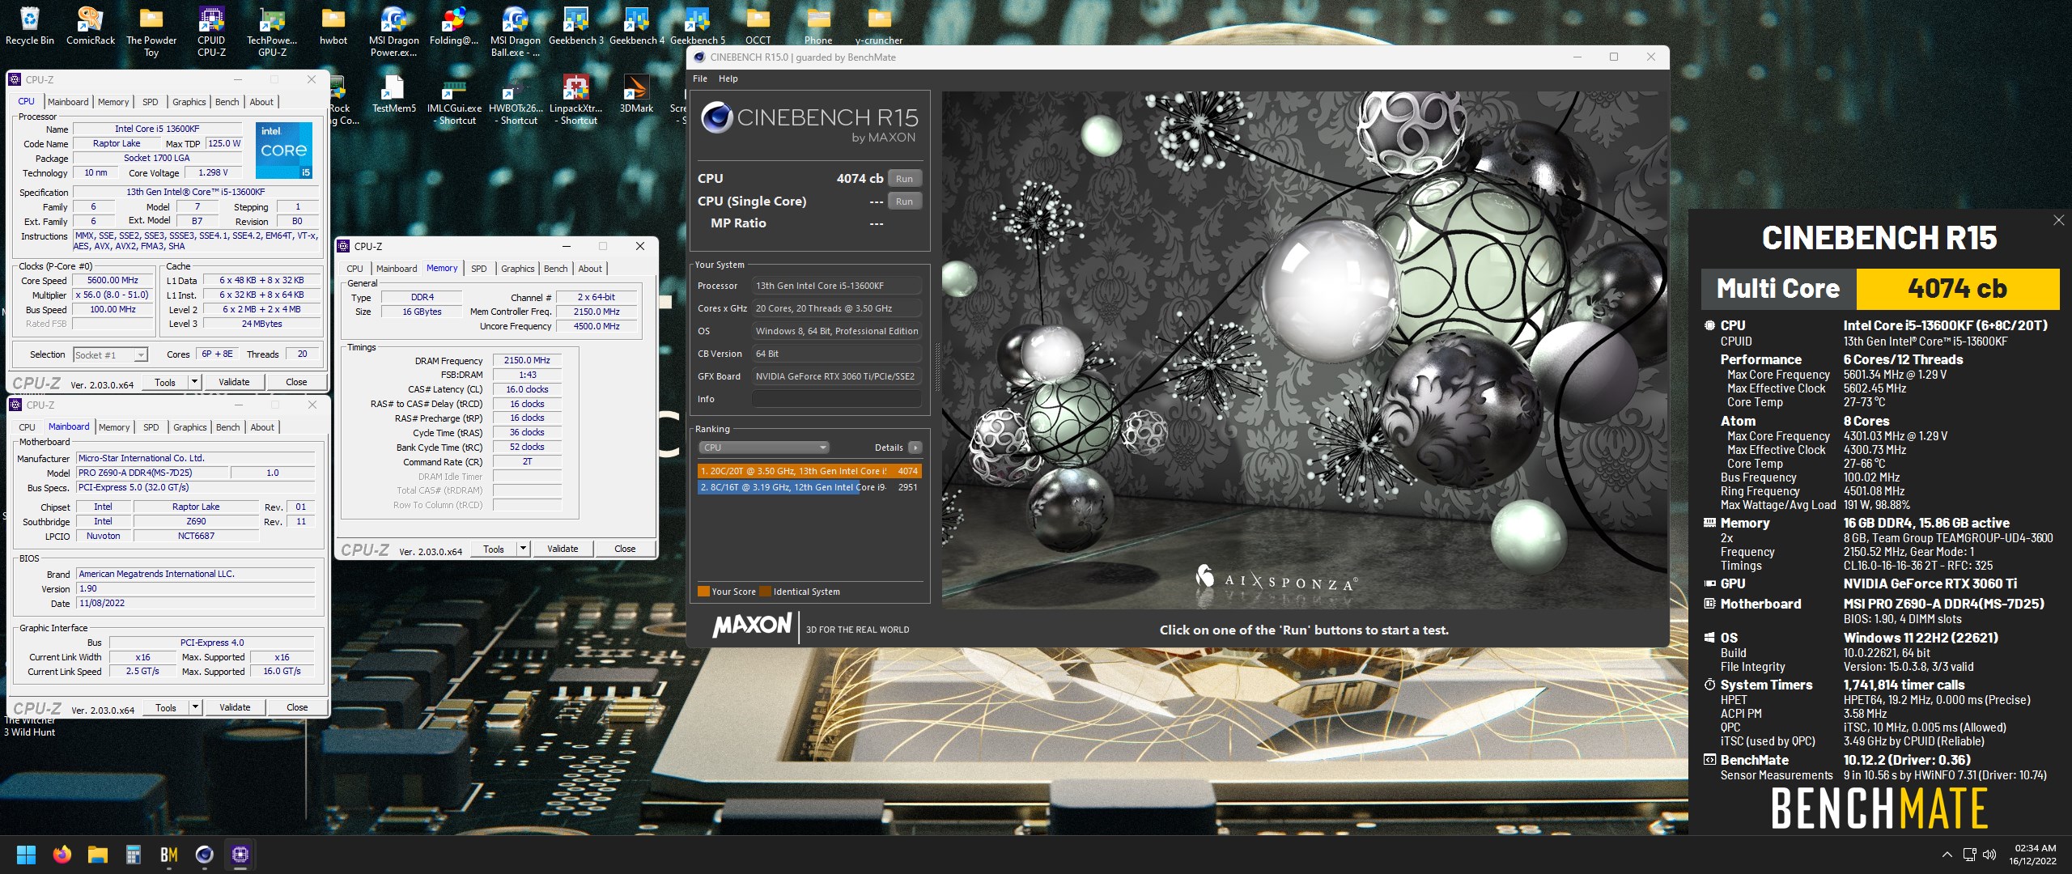Close the BenchMate result overlay
The image size is (2072, 874).
[2059, 220]
